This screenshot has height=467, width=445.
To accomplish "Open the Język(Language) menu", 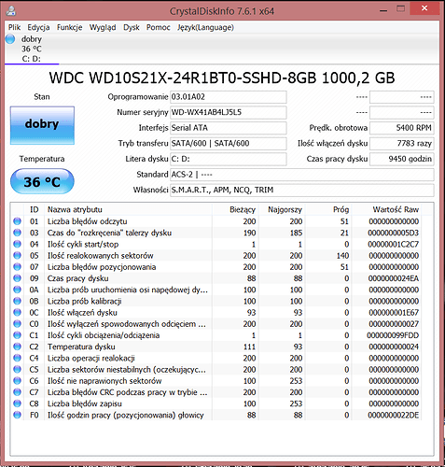I will click(205, 27).
